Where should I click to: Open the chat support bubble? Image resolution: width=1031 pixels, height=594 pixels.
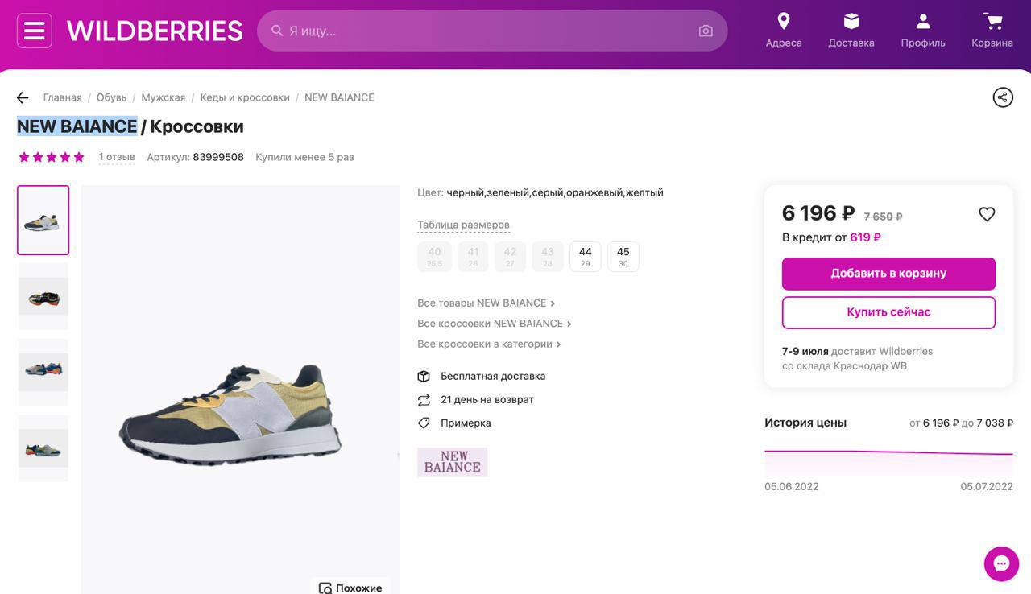[x=1001, y=563]
